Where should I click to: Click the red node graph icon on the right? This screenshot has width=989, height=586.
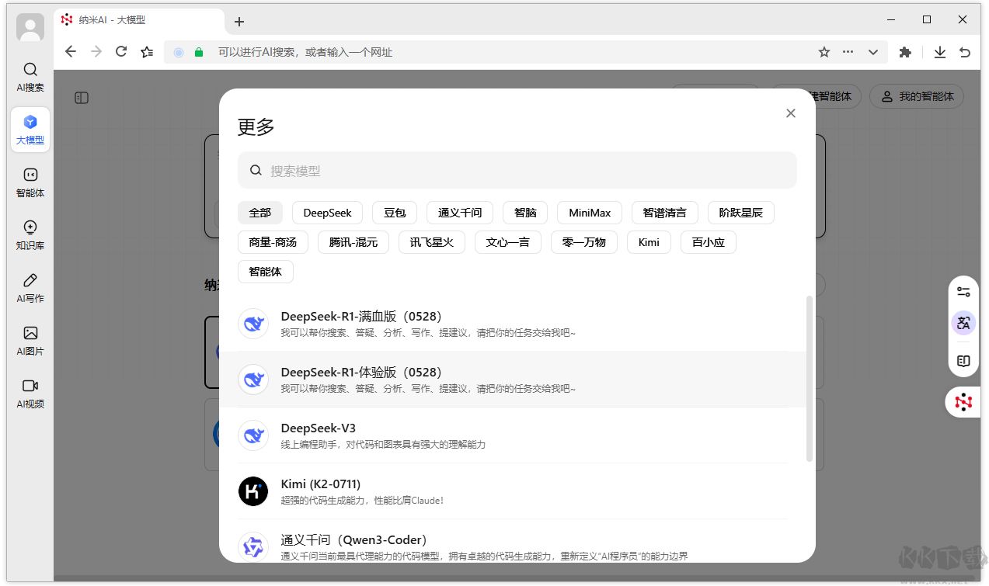click(x=963, y=402)
